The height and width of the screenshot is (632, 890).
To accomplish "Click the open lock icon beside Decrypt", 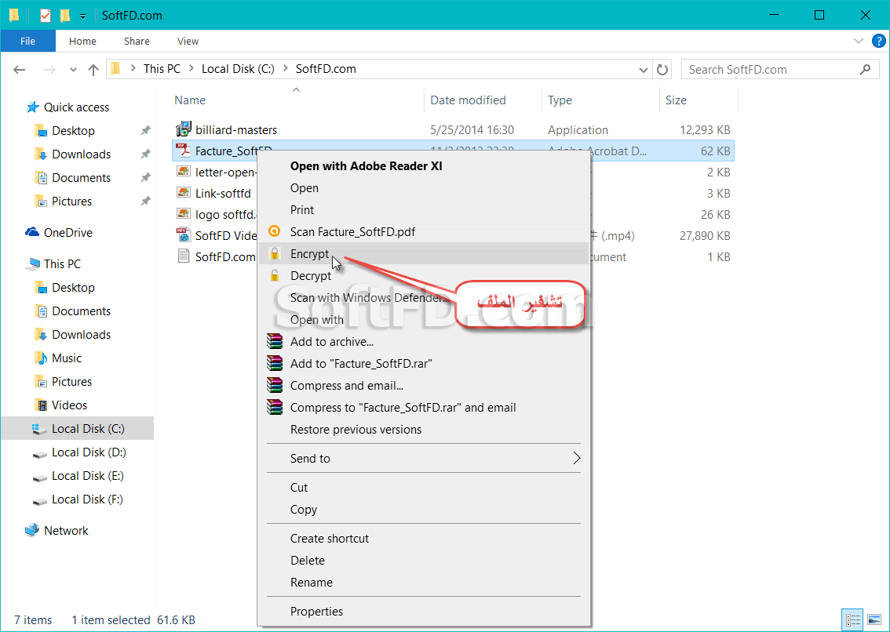I will (274, 276).
